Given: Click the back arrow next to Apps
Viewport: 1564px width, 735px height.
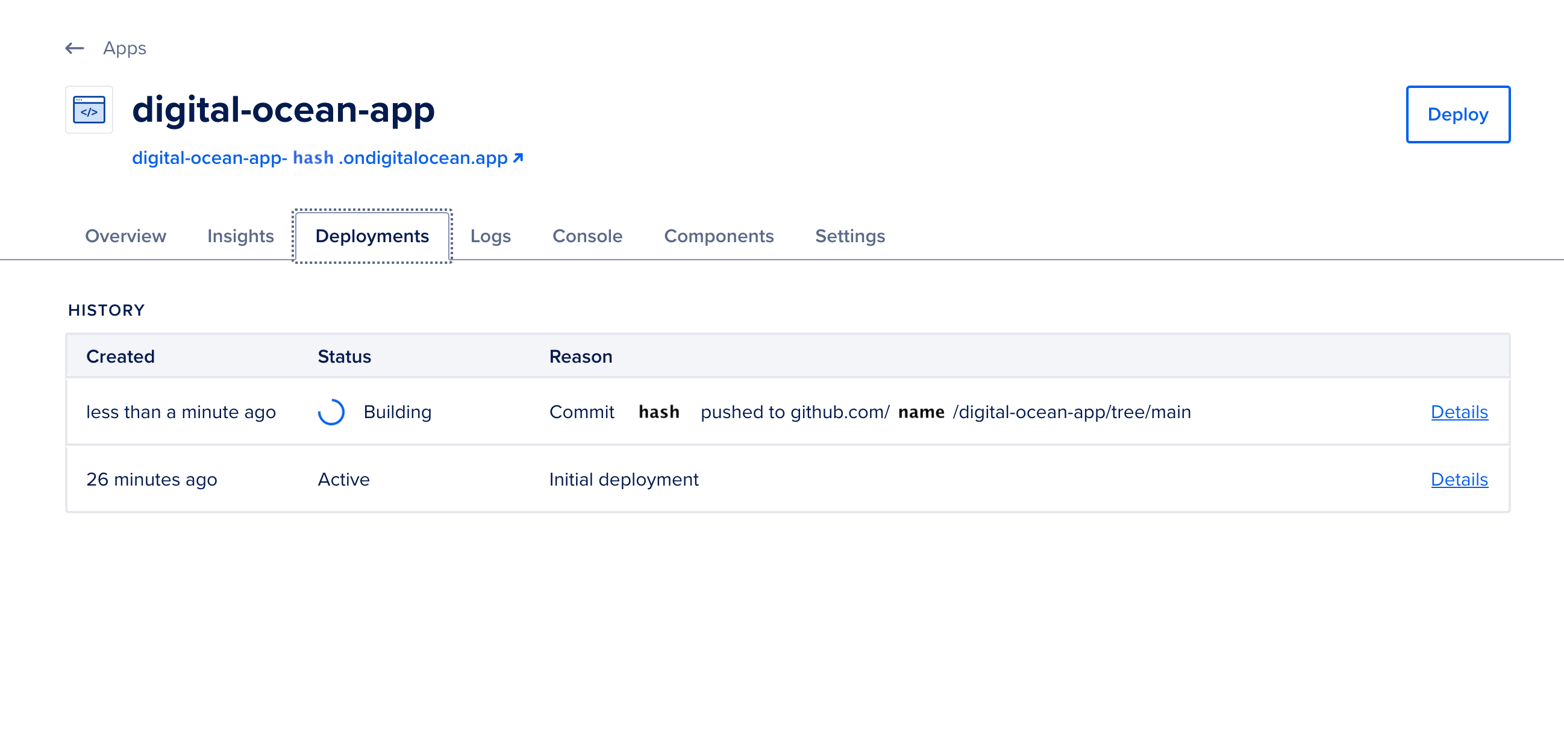Looking at the screenshot, I should (75, 48).
